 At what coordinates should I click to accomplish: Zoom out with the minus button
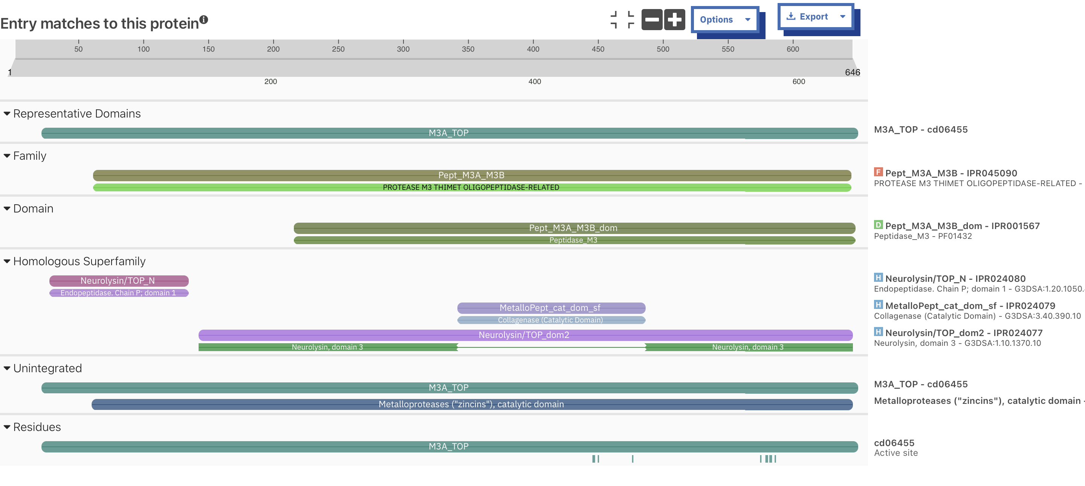pyautogui.click(x=652, y=20)
